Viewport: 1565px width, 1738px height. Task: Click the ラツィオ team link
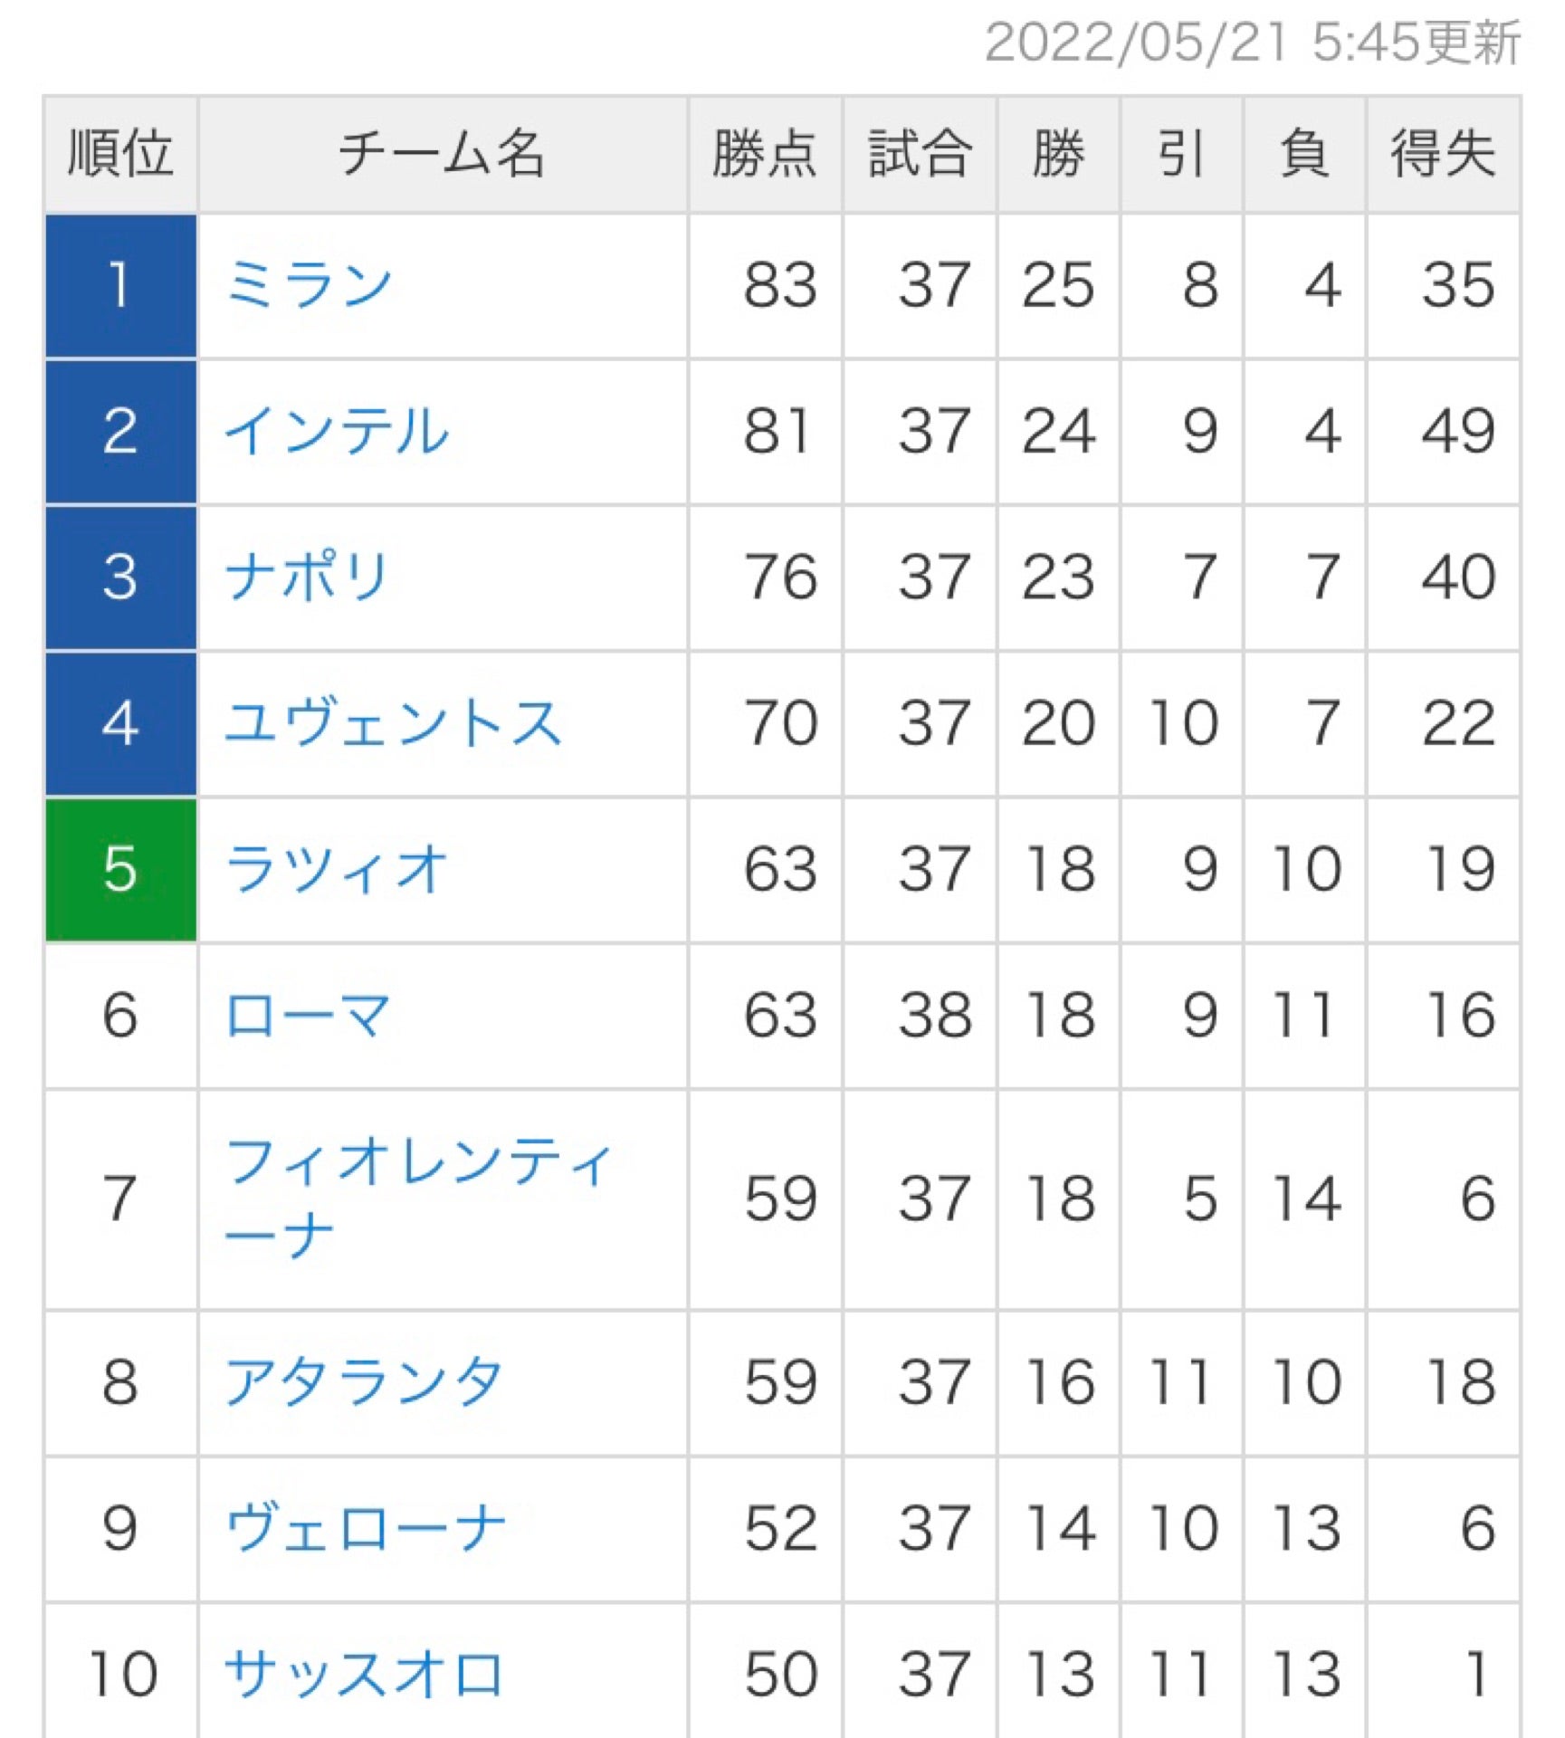336,869
